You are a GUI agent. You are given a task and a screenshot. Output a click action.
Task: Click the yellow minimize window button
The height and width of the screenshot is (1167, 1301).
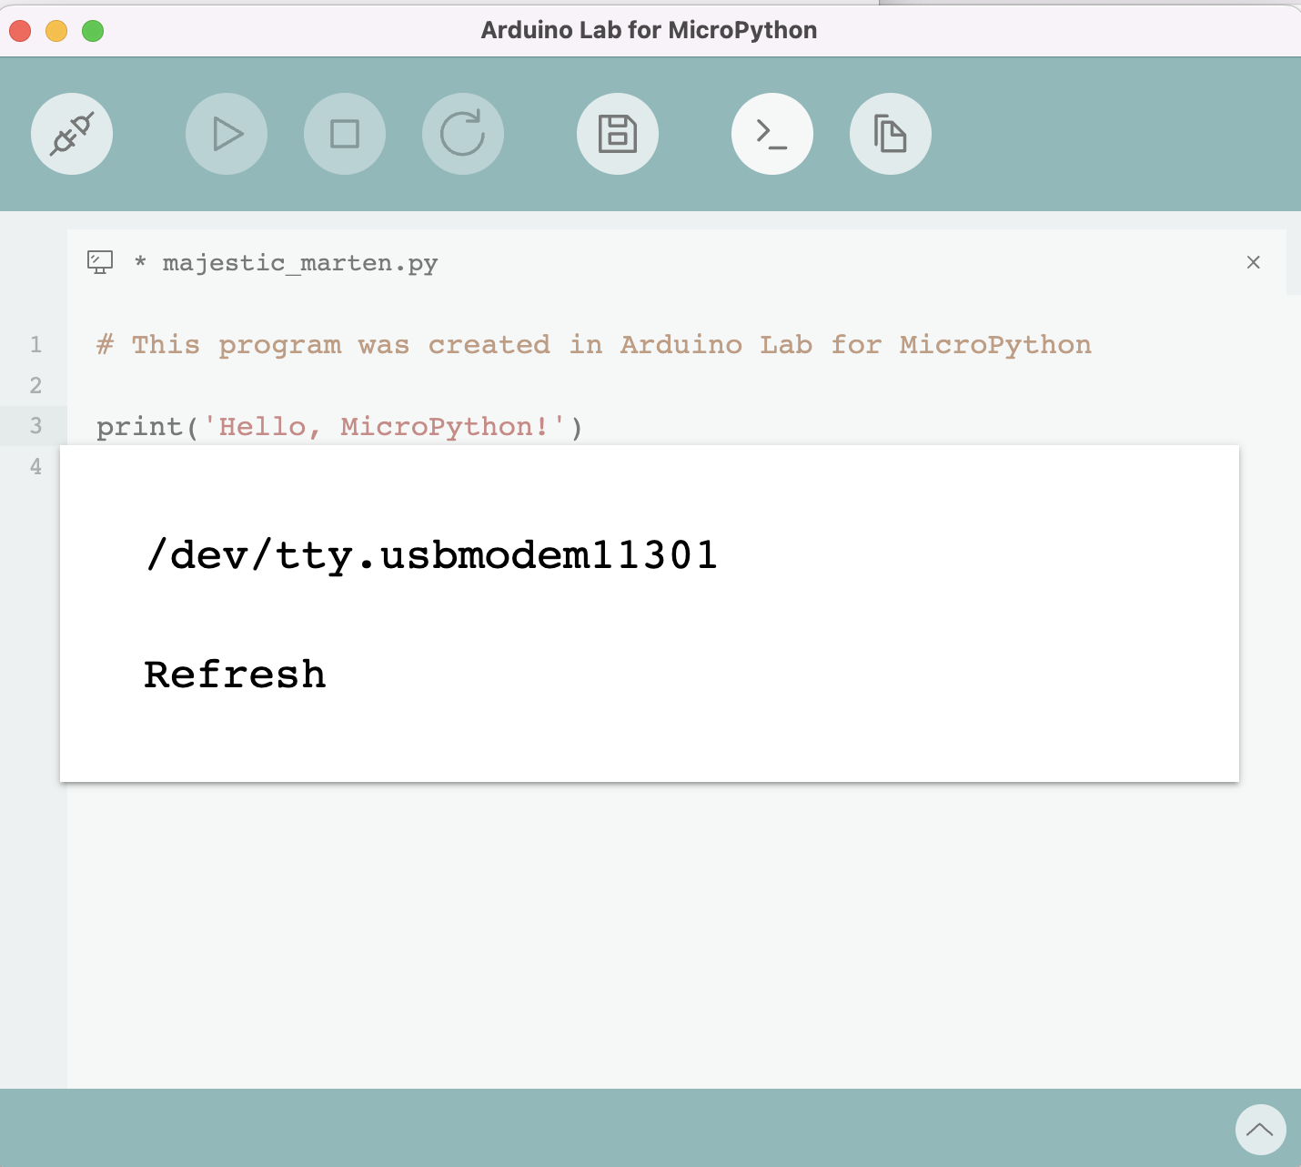point(56,31)
